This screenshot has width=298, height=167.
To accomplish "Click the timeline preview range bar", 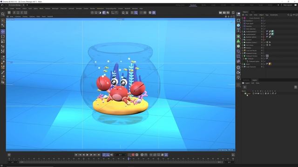I will (120, 162).
